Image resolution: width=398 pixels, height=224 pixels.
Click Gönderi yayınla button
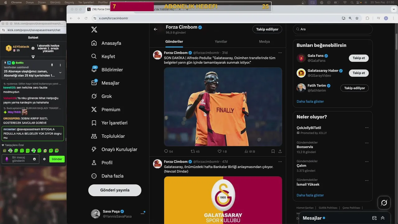coord(115,190)
